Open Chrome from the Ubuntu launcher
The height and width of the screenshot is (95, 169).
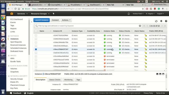pyautogui.click(x=3, y=17)
